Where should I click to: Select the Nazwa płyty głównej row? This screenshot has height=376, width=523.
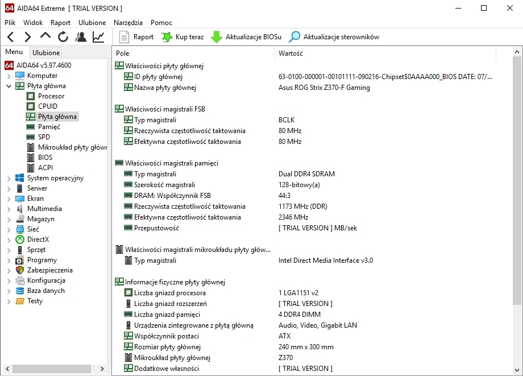(304, 88)
